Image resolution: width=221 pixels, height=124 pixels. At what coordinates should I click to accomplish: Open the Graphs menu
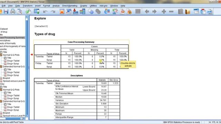click(84, 6)
